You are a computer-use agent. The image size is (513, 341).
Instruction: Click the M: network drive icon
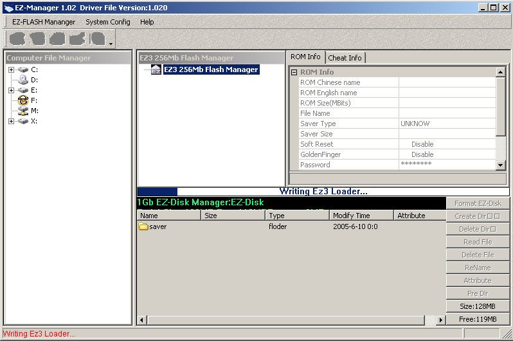[23, 111]
